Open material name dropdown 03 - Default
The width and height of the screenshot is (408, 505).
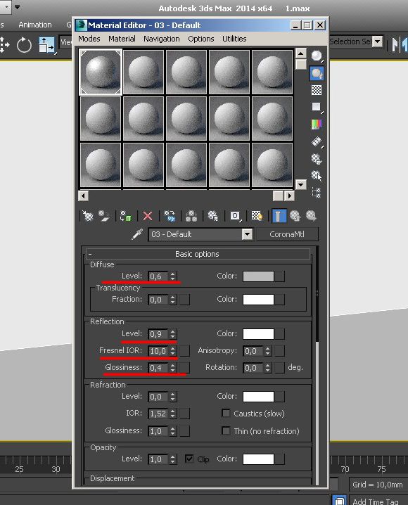tap(247, 234)
